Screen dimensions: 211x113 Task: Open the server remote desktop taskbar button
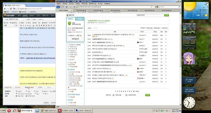tap(84, 111)
